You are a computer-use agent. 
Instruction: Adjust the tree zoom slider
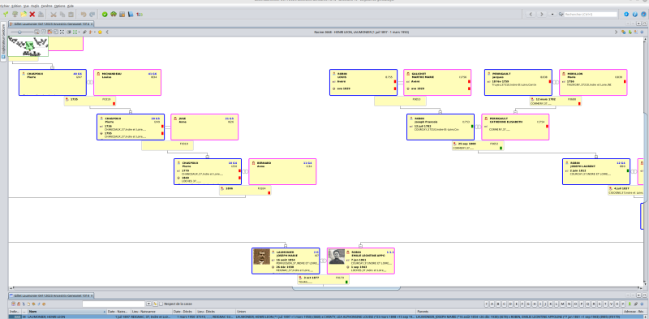point(19,32)
